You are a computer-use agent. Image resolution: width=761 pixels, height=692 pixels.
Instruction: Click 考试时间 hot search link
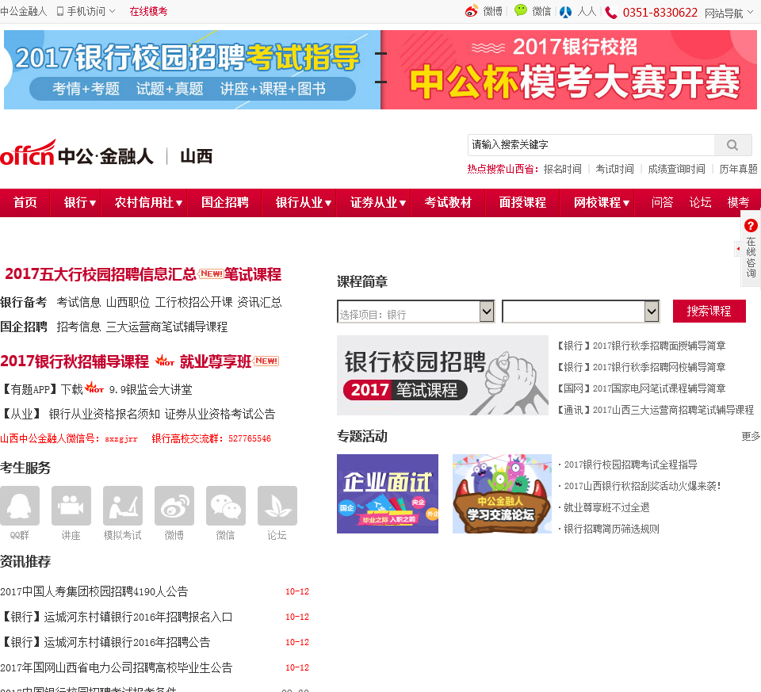pos(615,169)
